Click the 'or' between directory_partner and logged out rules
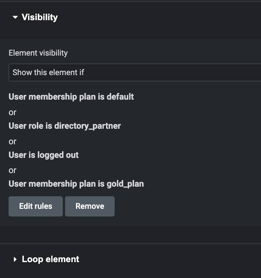 [x=12, y=141]
